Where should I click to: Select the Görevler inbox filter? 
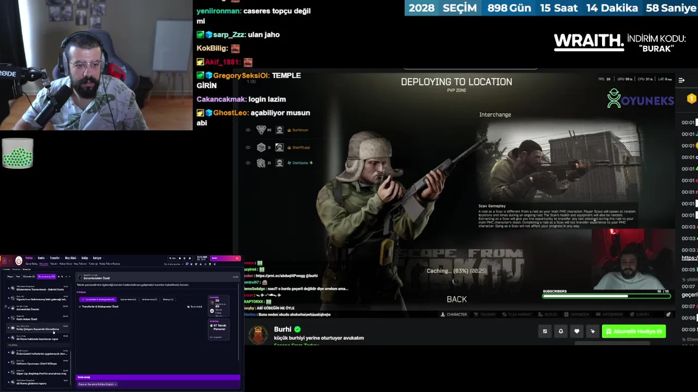coord(29,277)
